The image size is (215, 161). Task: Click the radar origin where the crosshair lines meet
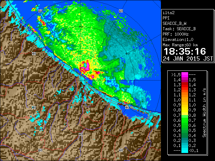tap(81, 80)
